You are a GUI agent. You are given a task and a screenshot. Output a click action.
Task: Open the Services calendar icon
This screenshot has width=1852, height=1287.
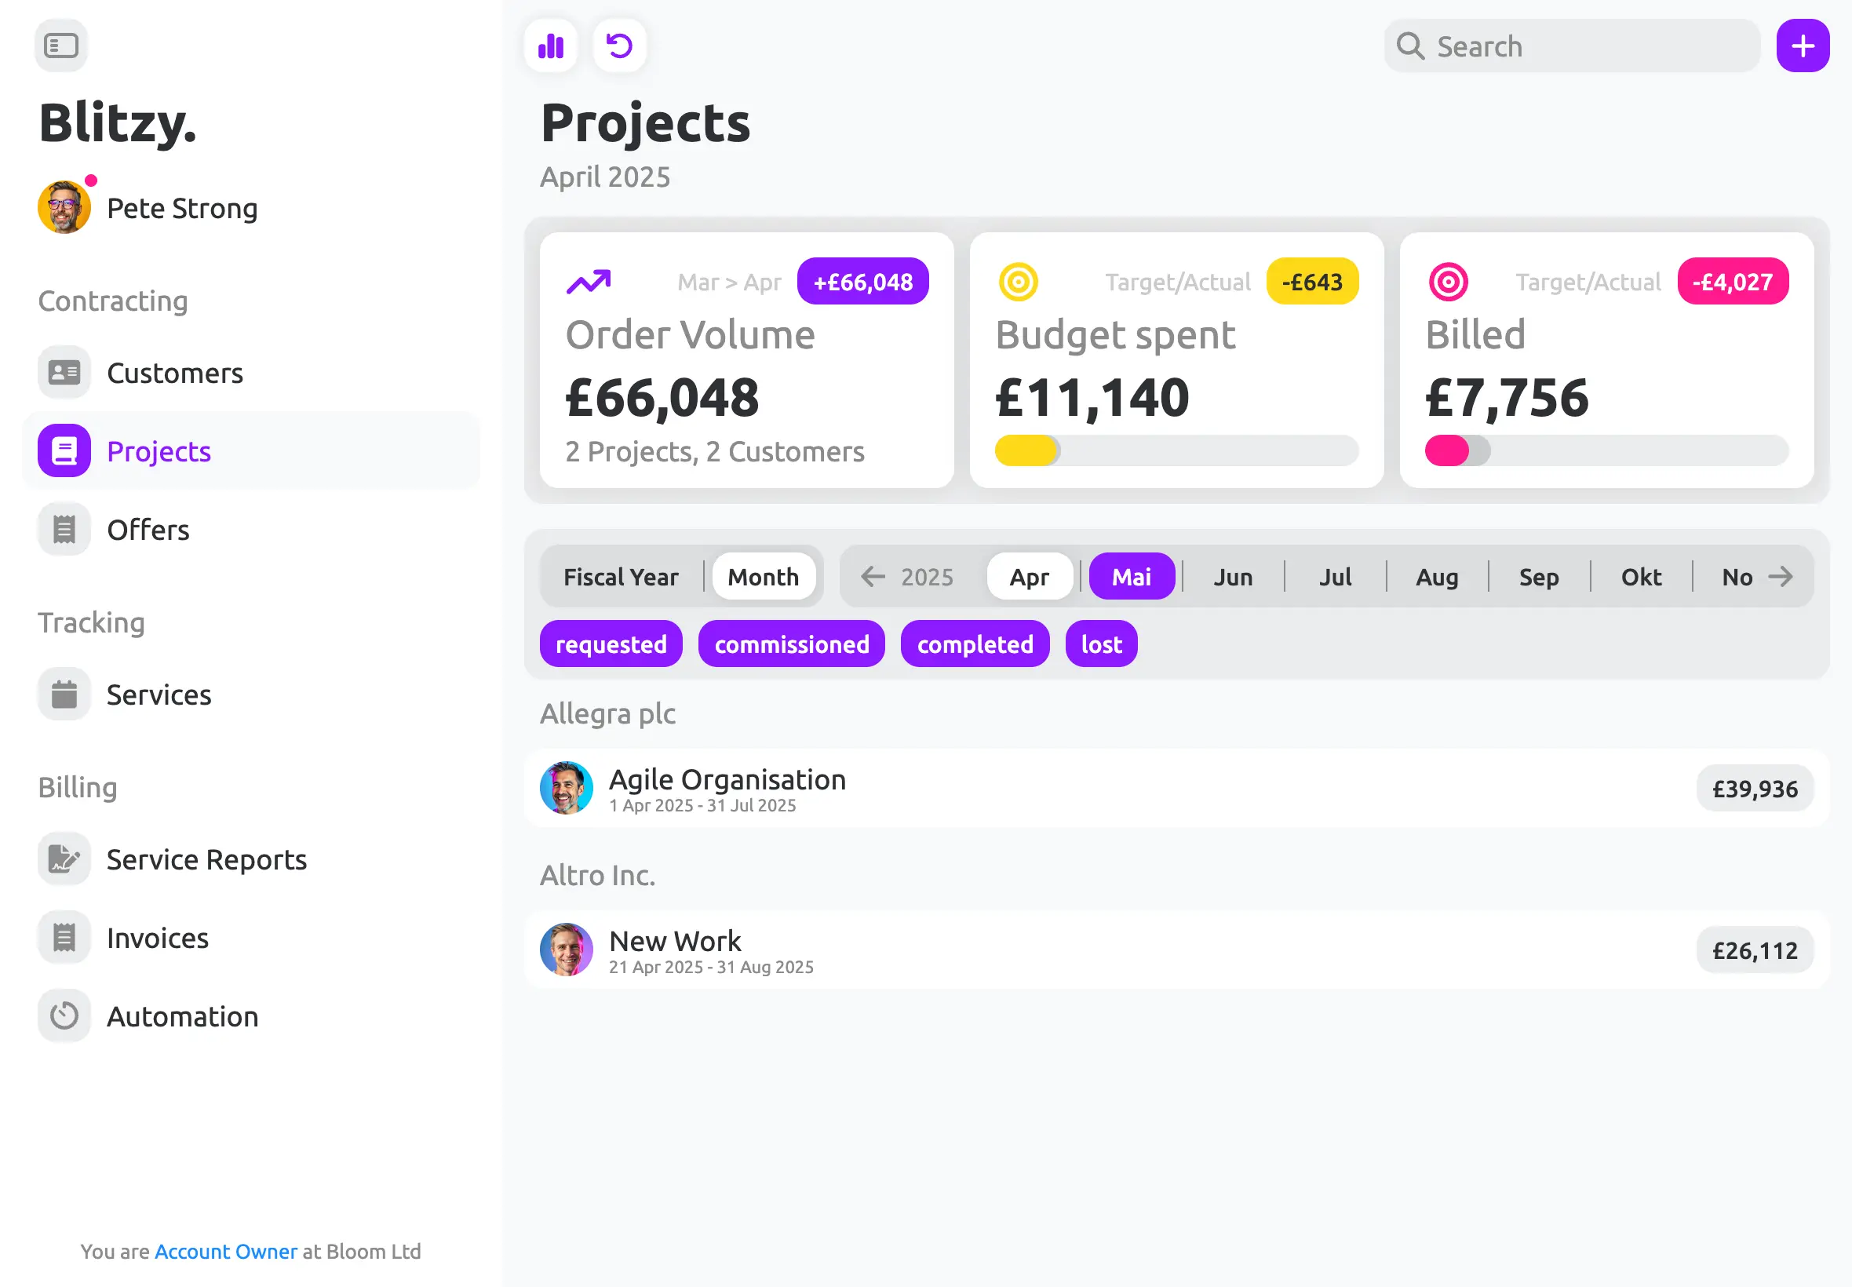click(64, 695)
